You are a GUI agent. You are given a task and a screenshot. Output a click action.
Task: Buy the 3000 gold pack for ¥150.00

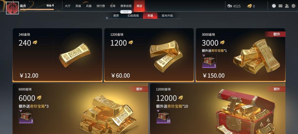[x=241, y=55]
